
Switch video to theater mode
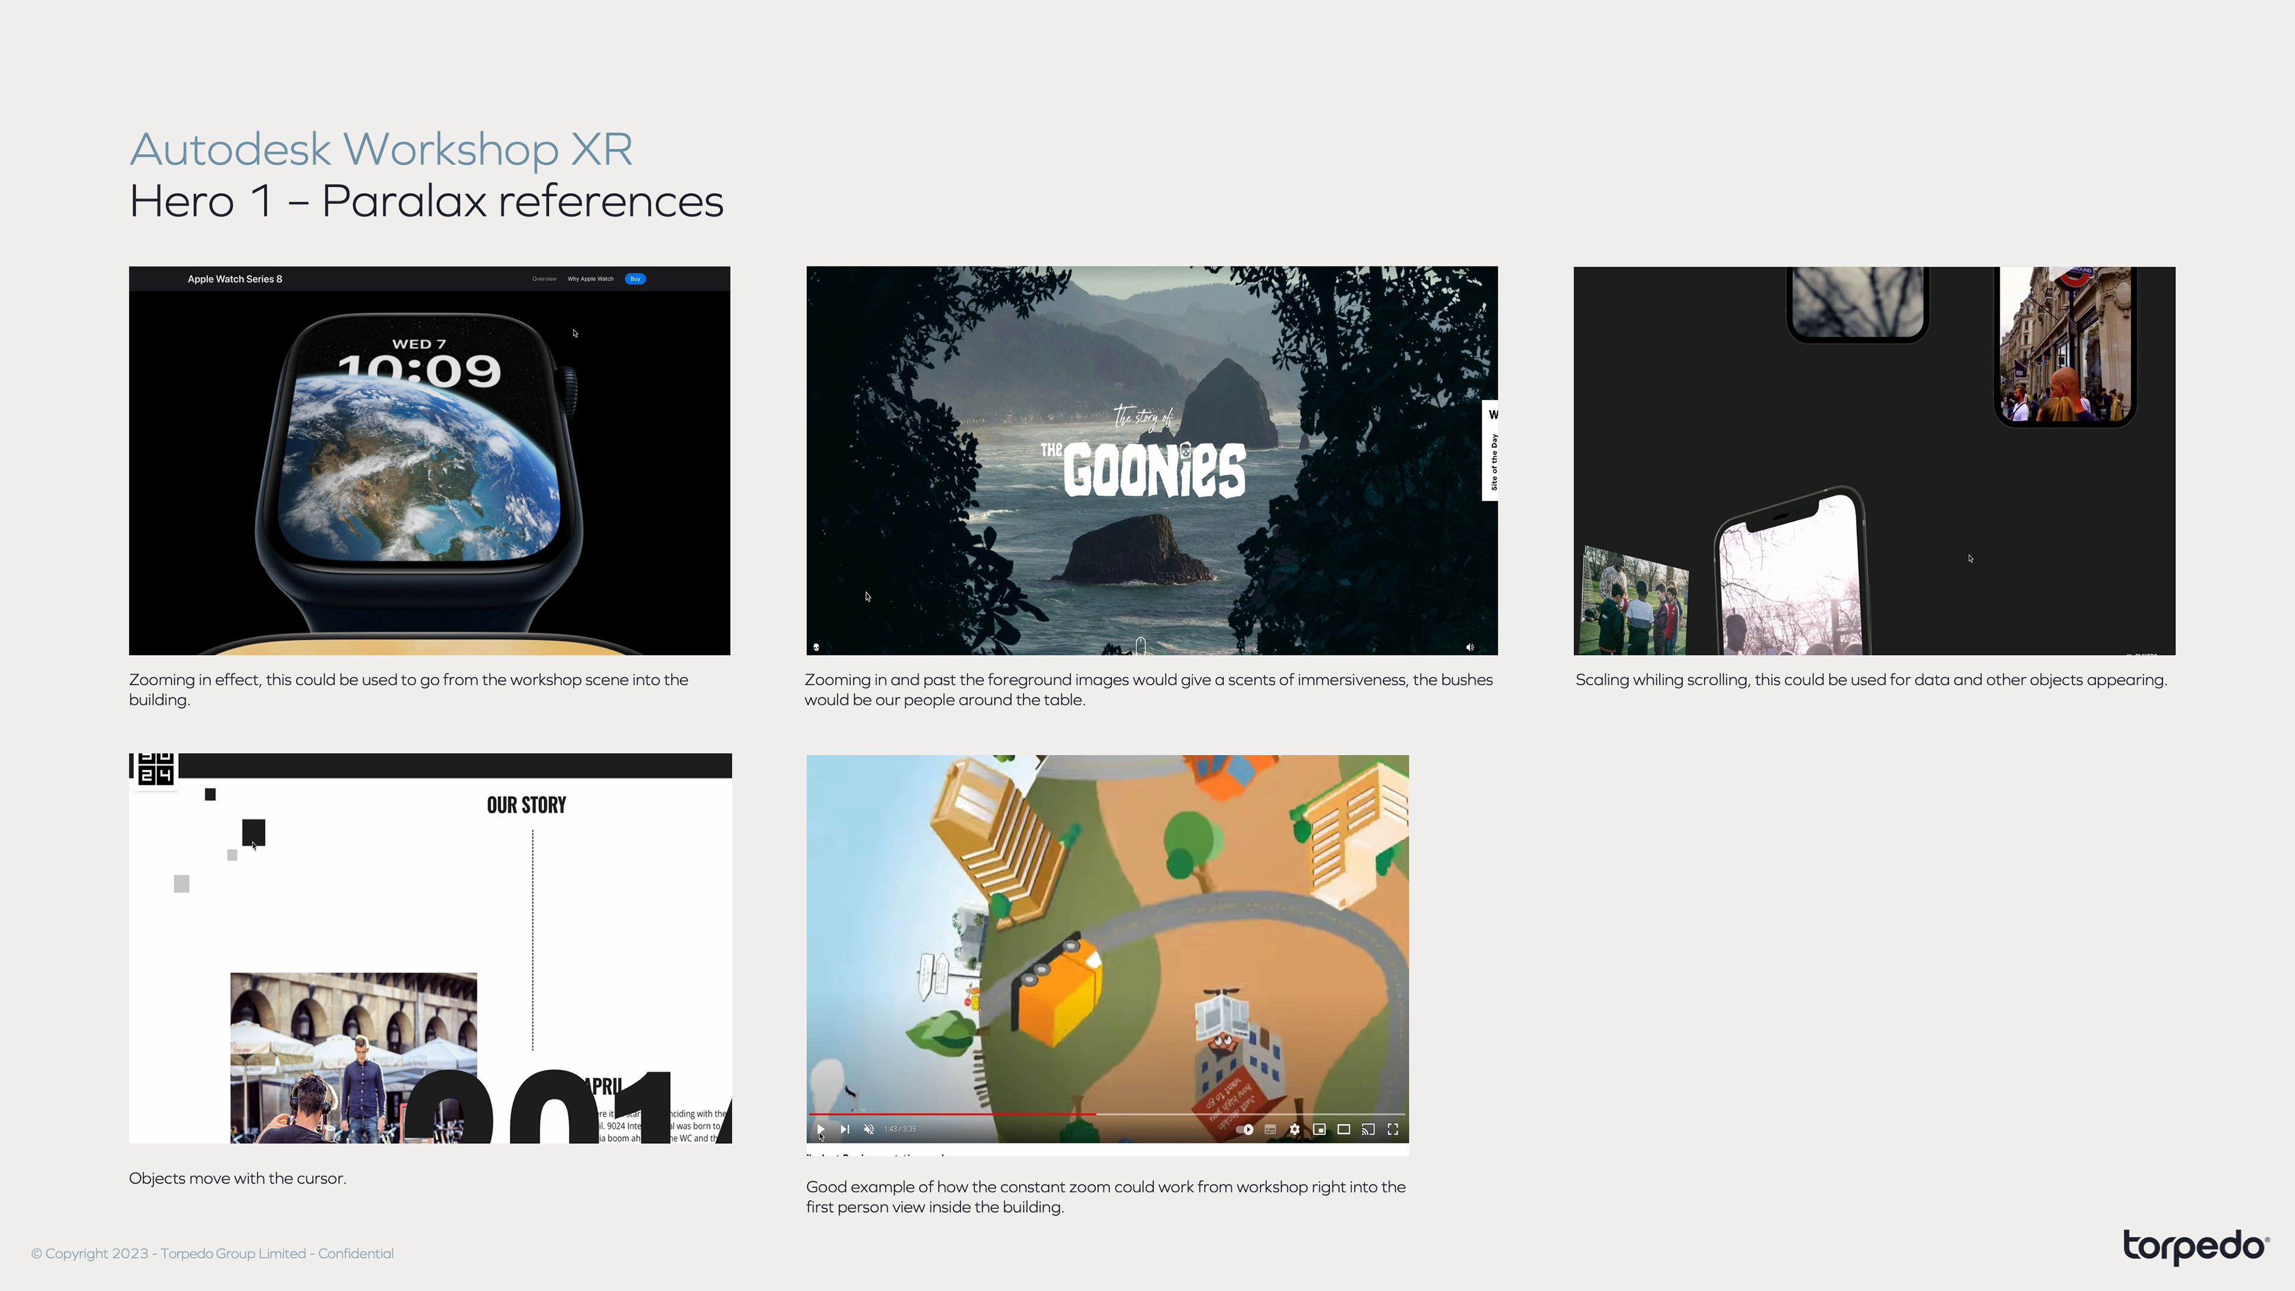1344,1129
